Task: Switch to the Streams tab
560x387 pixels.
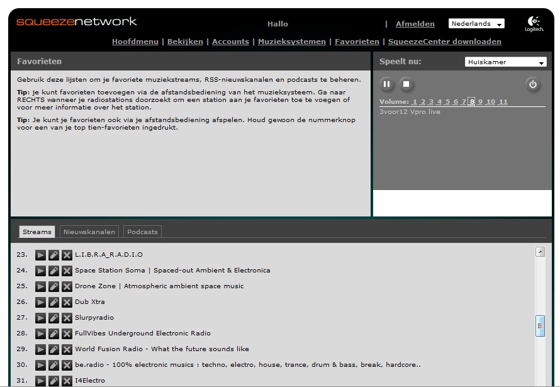Action: click(x=36, y=232)
